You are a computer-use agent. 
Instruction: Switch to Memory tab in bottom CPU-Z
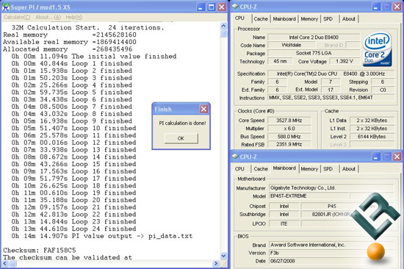point(309,169)
